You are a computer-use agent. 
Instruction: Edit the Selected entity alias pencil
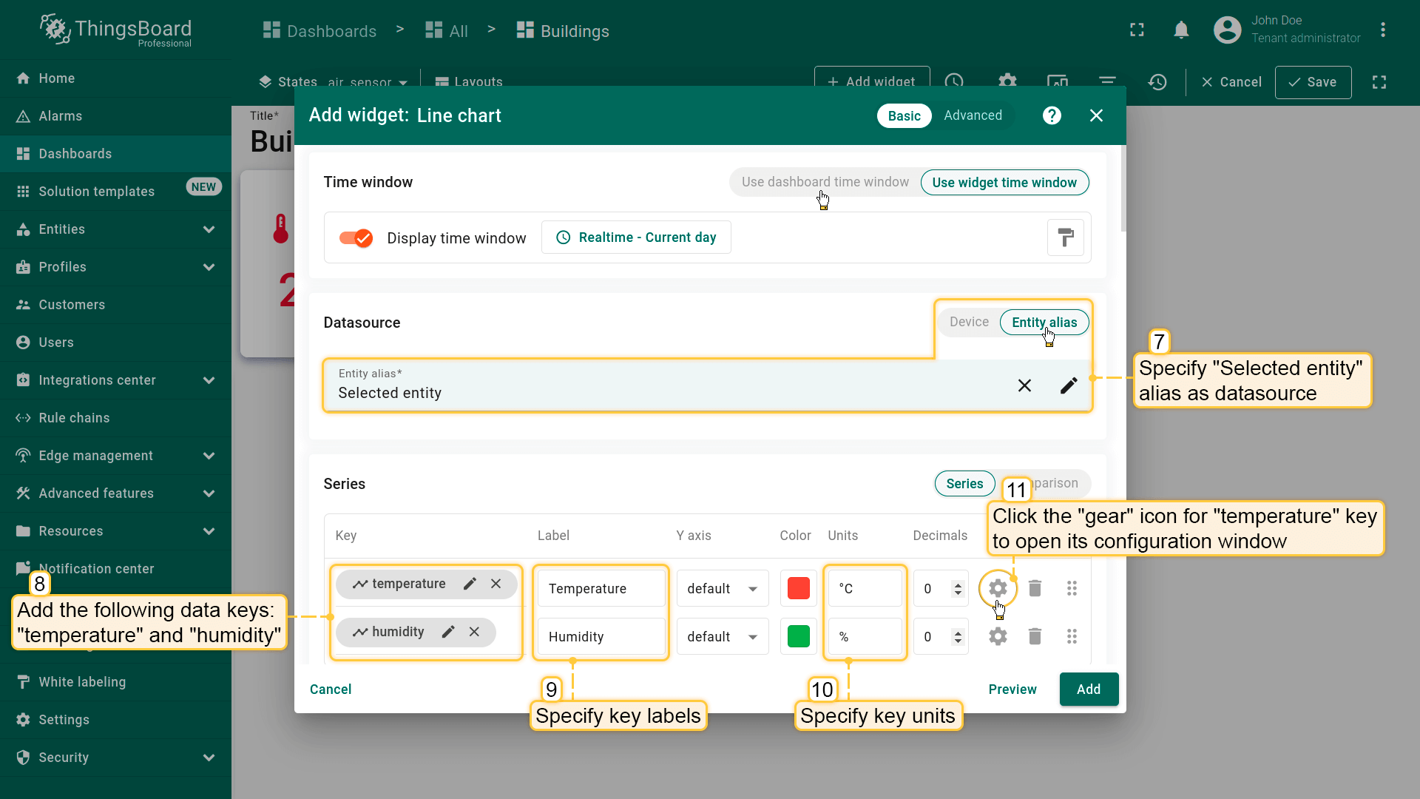click(x=1068, y=385)
